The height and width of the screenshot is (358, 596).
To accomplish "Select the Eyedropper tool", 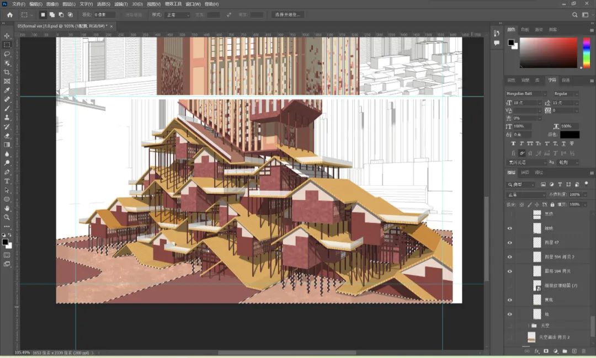I will 7,90.
